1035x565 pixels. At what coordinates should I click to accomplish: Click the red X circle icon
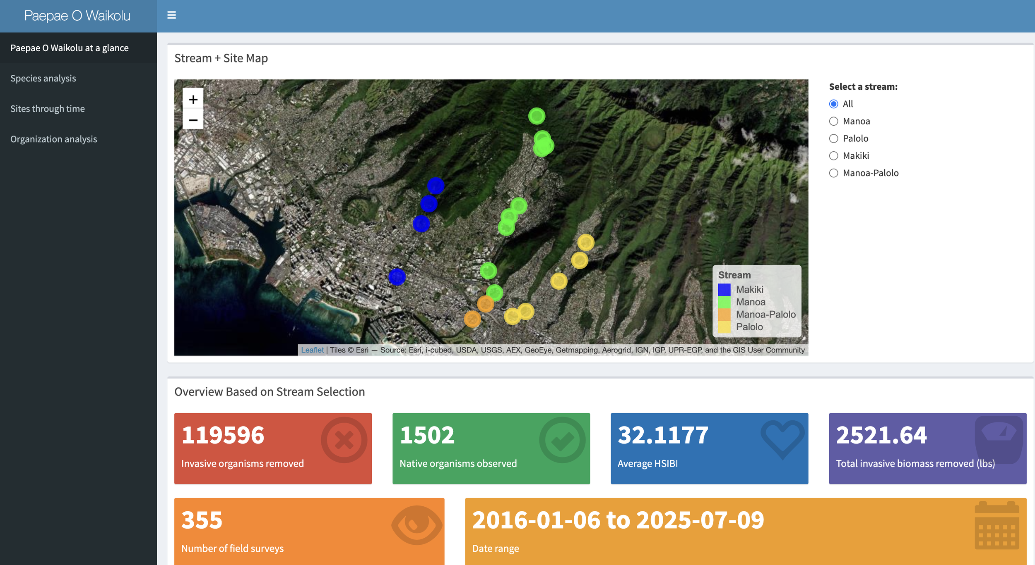point(344,440)
